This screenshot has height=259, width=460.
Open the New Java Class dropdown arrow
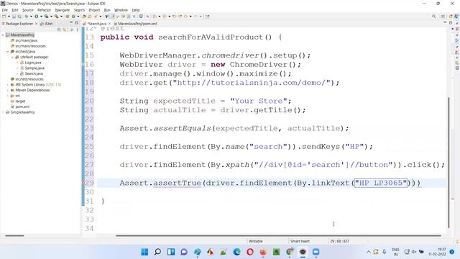click(x=78, y=17)
